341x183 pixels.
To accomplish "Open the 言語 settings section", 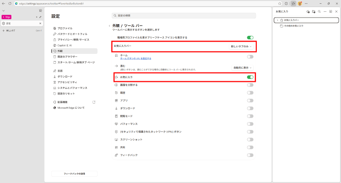I will 74,71.
